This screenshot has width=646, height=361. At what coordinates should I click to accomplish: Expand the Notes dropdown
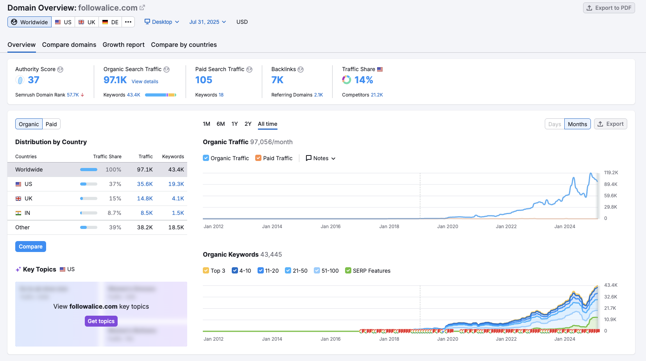[x=320, y=158]
